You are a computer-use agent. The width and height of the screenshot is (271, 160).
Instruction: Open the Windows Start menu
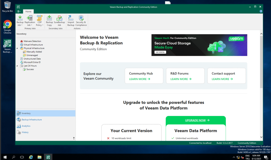[5, 157]
